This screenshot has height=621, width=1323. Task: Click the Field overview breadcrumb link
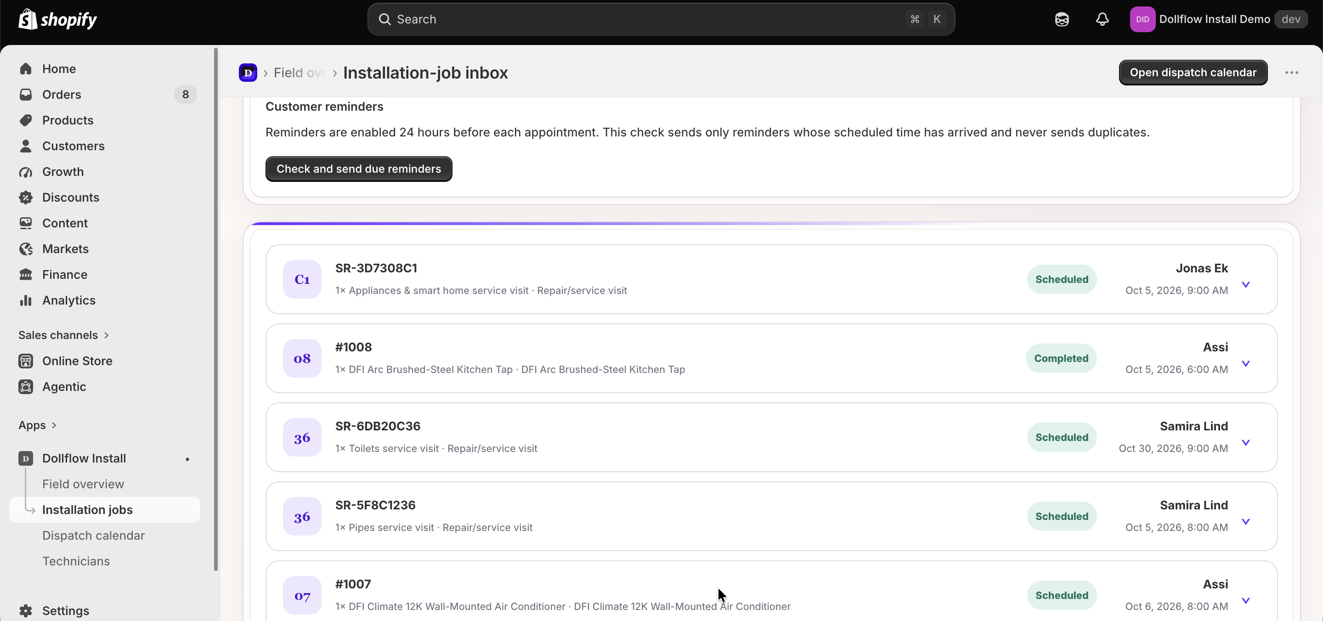(300, 73)
